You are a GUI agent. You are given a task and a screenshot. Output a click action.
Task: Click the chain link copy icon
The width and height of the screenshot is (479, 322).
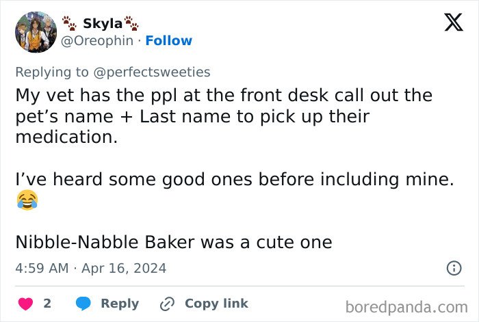pyautogui.click(x=168, y=304)
